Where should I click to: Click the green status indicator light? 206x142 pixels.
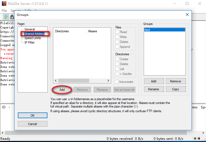tap(195, 138)
